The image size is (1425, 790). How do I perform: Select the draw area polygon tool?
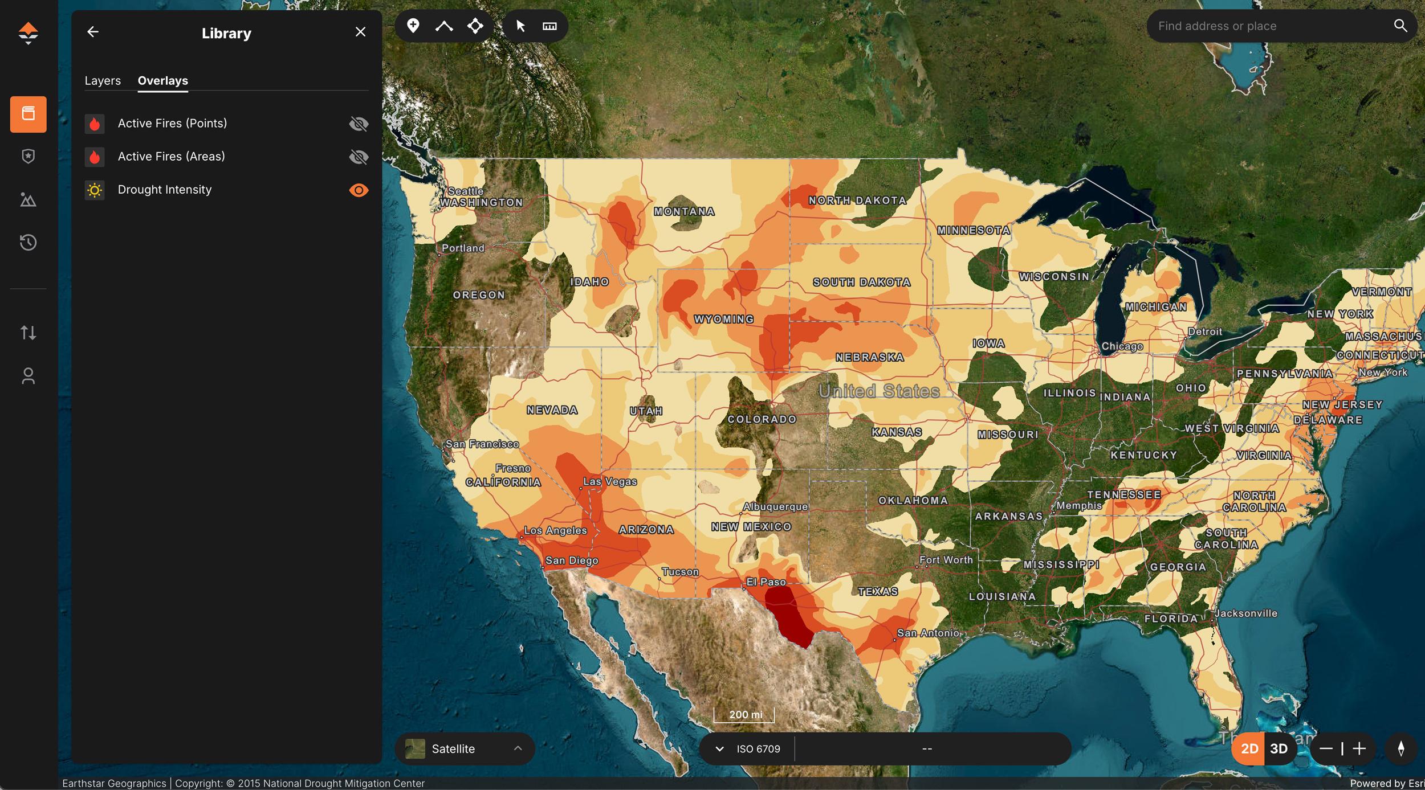(475, 25)
